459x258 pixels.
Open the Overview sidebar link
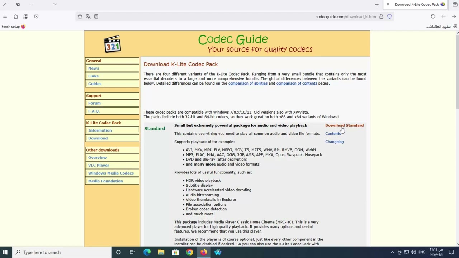pyautogui.click(x=97, y=158)
